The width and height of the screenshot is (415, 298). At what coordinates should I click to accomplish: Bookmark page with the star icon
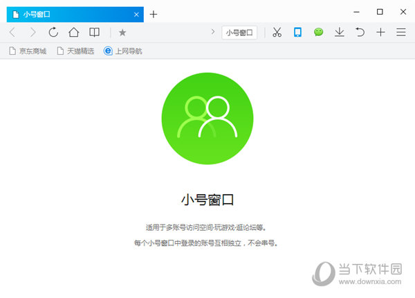click(122, 33)
